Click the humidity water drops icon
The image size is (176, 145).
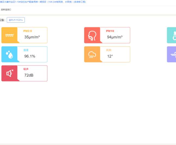[10, 54]
